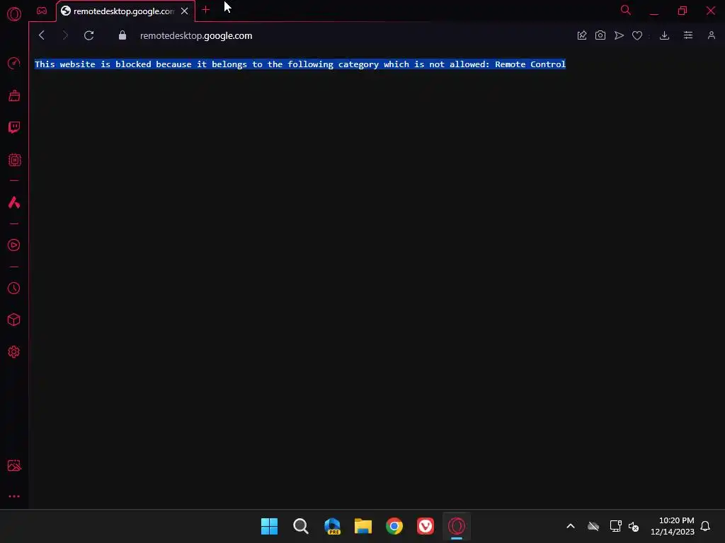The height and width of the screenshot is (543, 725).
Task: Open notifications bell icon
Action: pyautogui.click(x=705, y=526)
